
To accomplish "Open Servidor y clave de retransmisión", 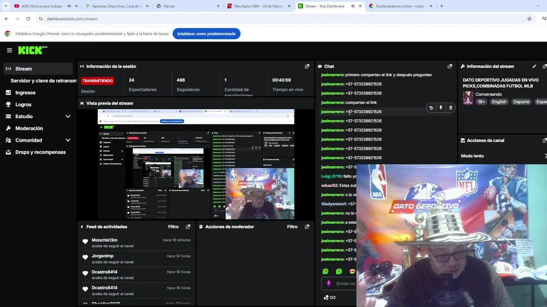I will 43,81.
